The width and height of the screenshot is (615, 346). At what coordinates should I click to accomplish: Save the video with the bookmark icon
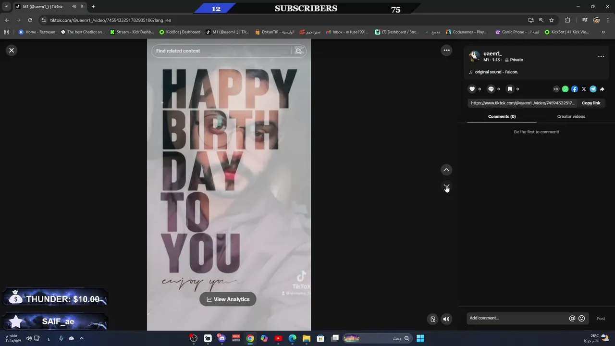pyautogui.click(x=510, y=89)
